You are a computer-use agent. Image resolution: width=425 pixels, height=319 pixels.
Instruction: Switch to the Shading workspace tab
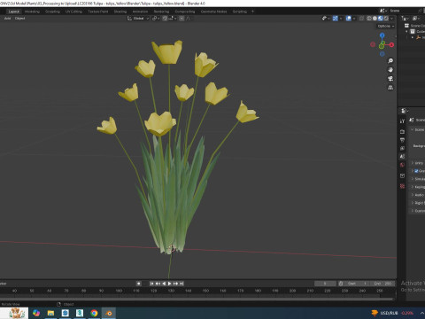point(120,12)
